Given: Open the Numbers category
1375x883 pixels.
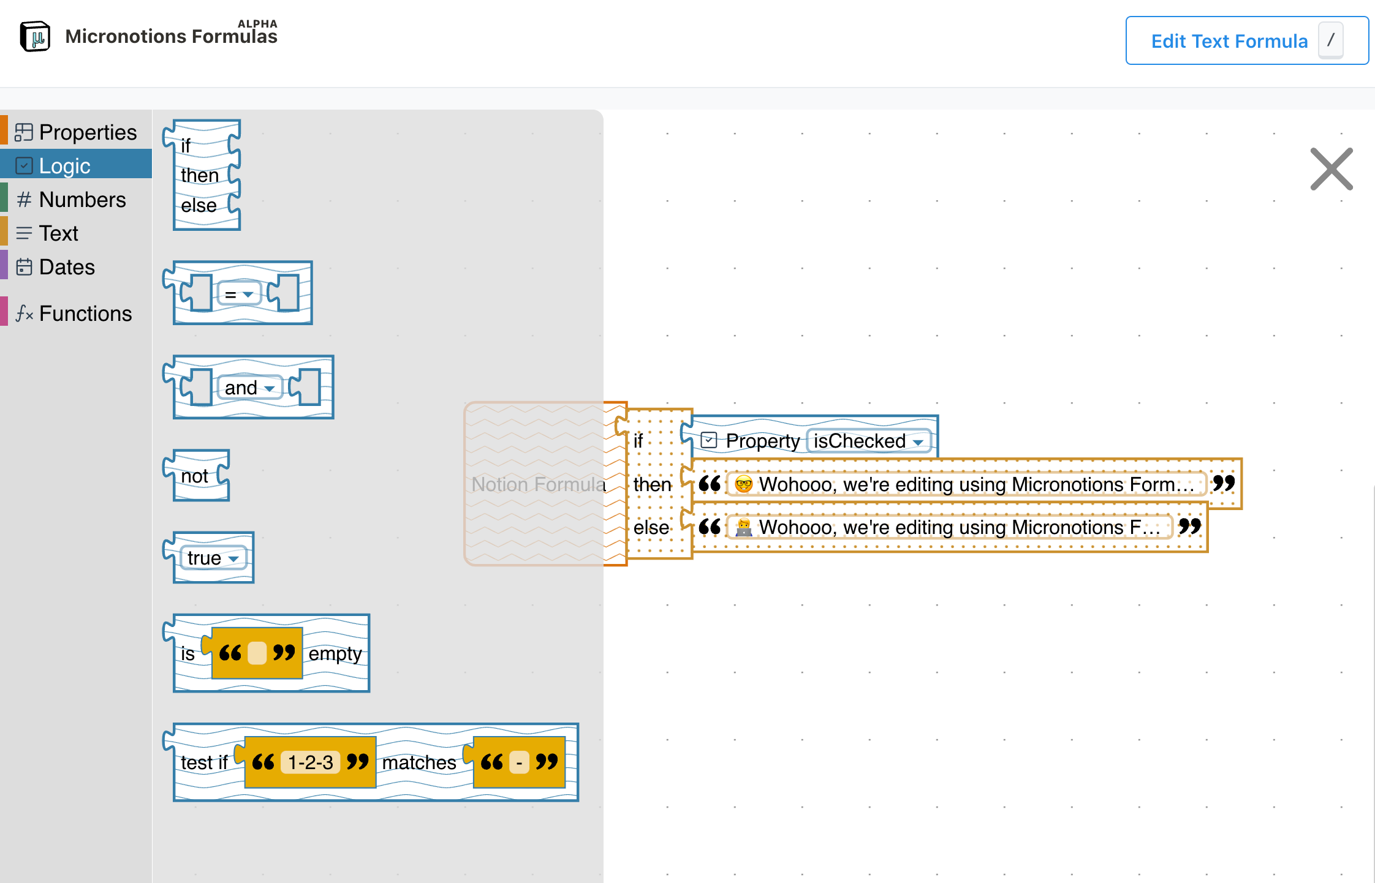Looking at the screenshot, I should point(76,200).
